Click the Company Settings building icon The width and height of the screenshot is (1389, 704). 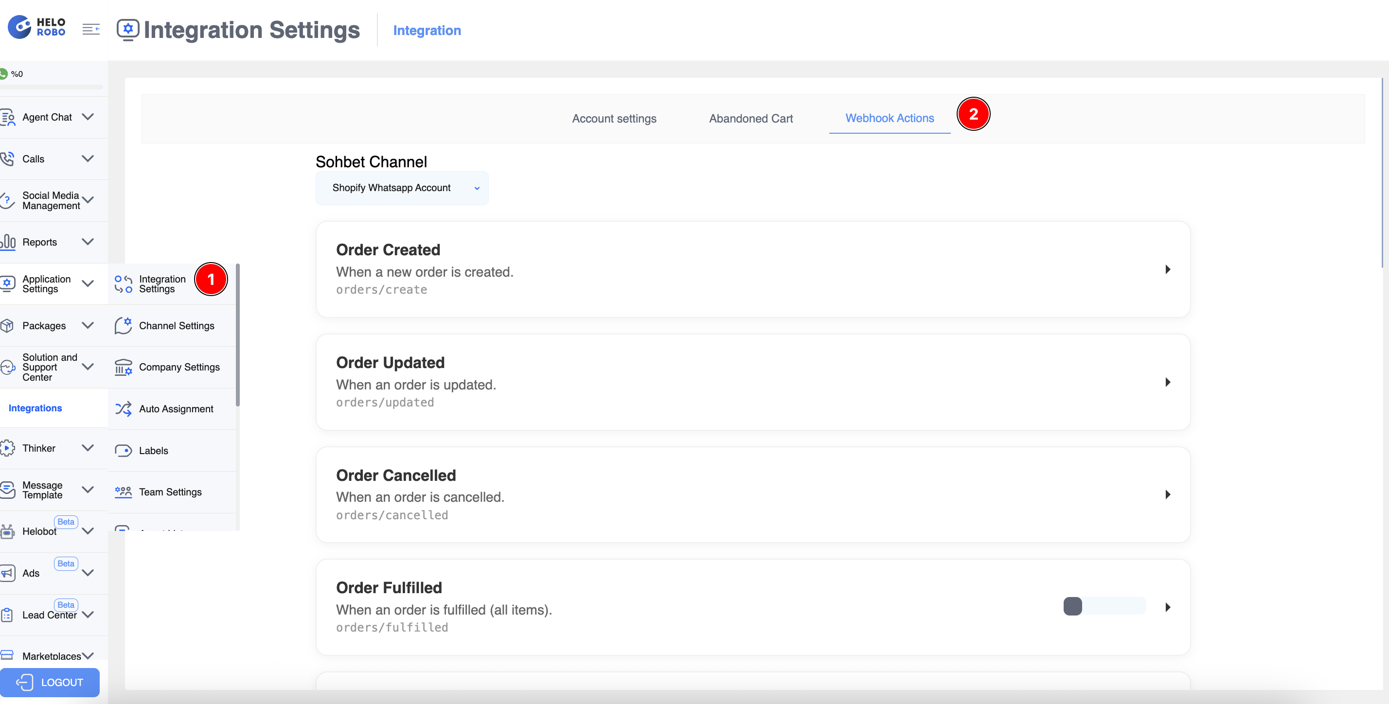(124, 367)
